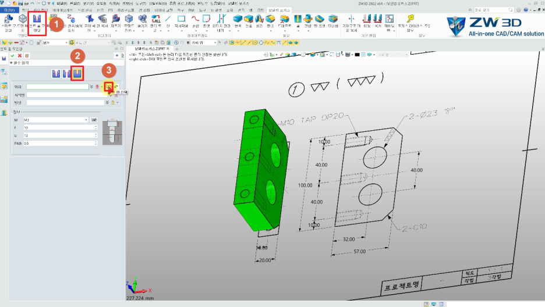Open dropdown arrow under the block tool
The height and width of the screenshot is (307, 545).
tap(238, 31)
